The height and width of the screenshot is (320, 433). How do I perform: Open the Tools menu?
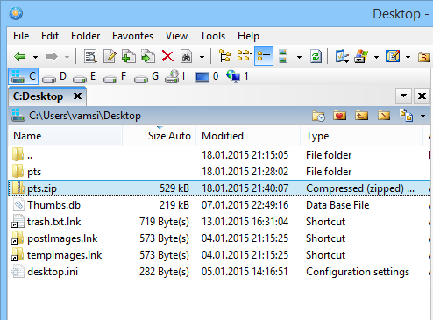pyautogui.click(x=212, y=36)
